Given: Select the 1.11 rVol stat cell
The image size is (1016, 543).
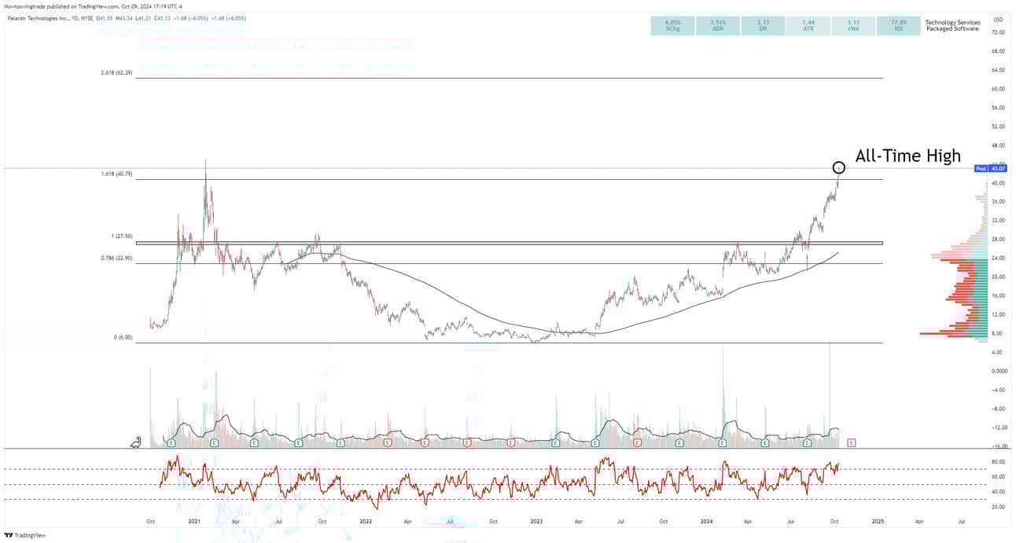Looking at the screenshot, I should click(x=853, y=26).
